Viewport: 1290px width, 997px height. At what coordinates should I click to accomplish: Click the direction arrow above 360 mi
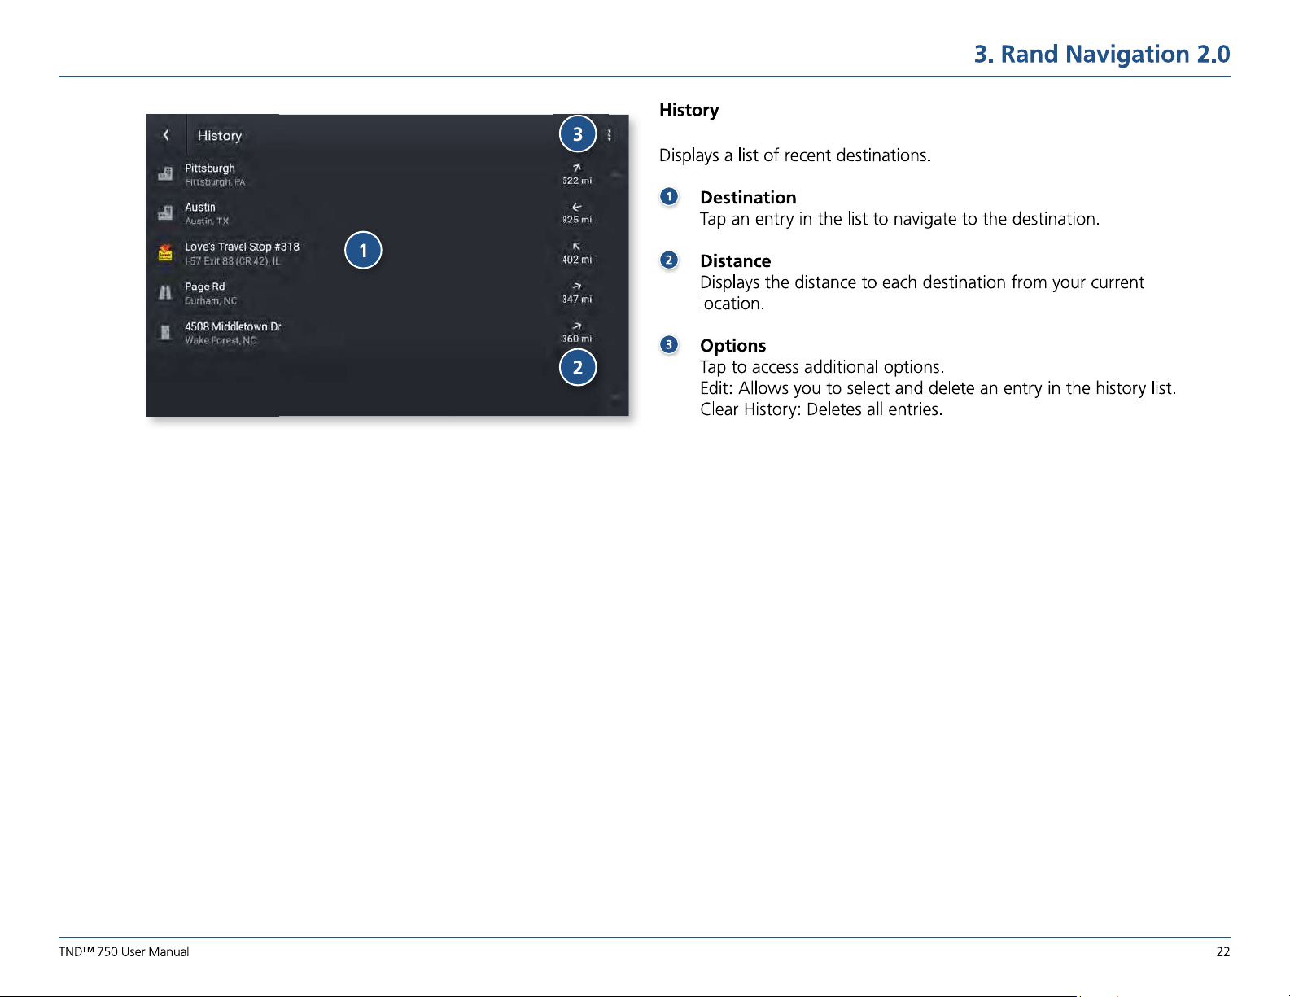pyautogui.click(x=576, y=326)
